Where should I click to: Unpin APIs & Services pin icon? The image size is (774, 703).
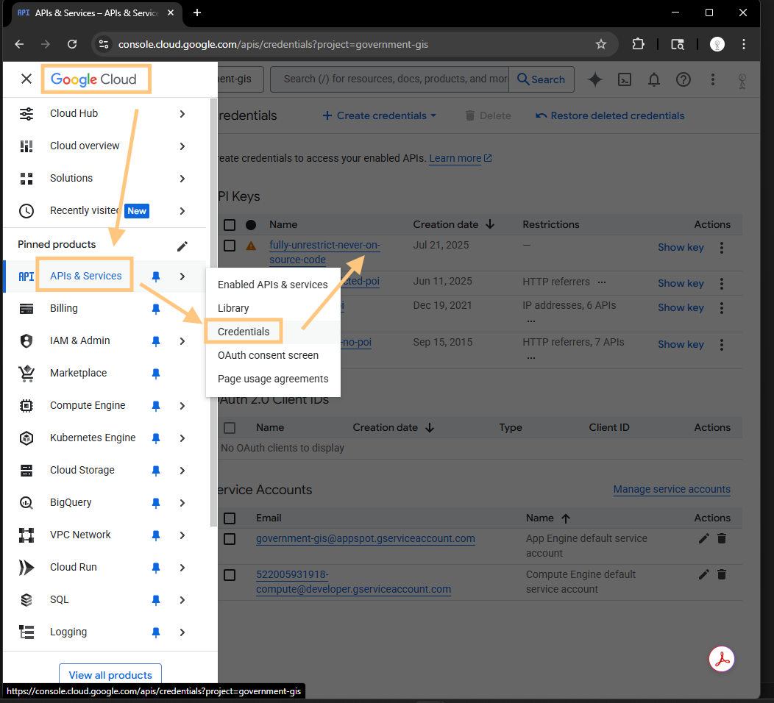click(156, 276)
